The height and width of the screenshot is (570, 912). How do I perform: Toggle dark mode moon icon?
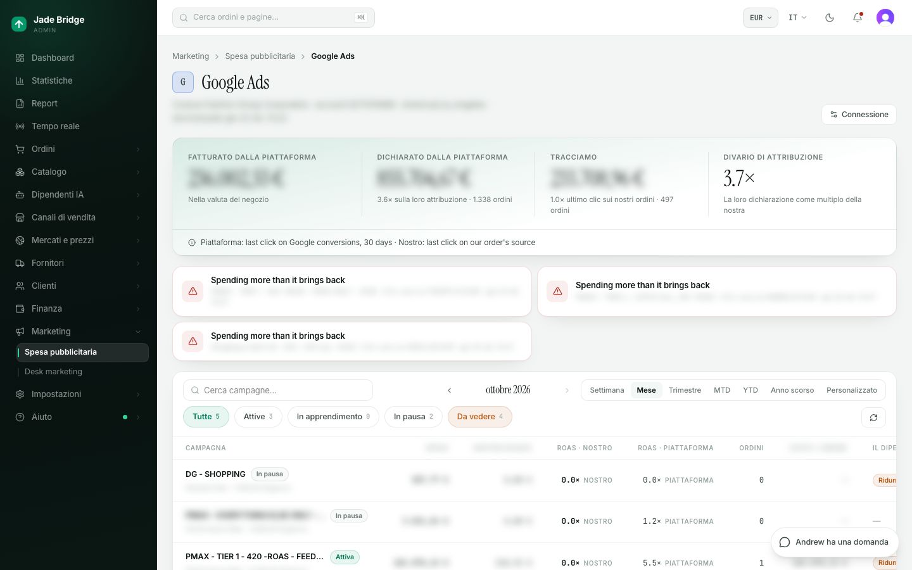point(830,18)
